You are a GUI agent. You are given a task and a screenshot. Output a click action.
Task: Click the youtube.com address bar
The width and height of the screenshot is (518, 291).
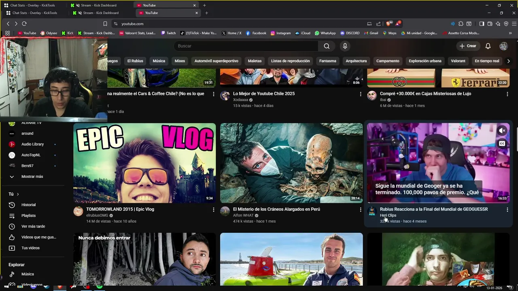[x=239, y=24]
